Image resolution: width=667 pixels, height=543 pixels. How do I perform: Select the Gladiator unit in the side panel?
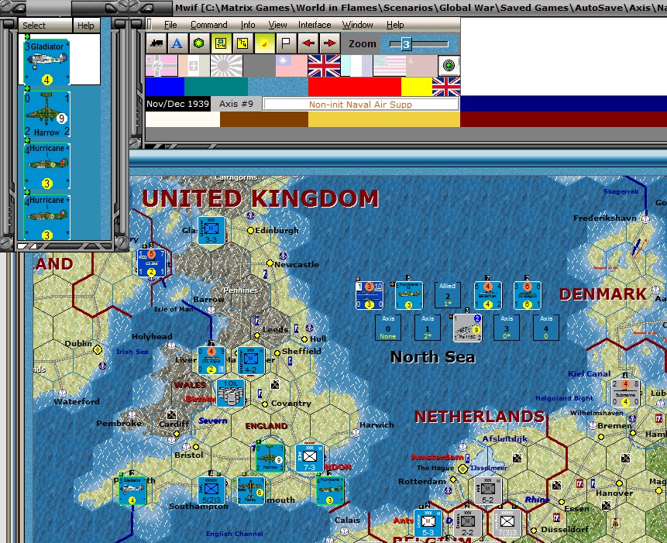point(46,63)
